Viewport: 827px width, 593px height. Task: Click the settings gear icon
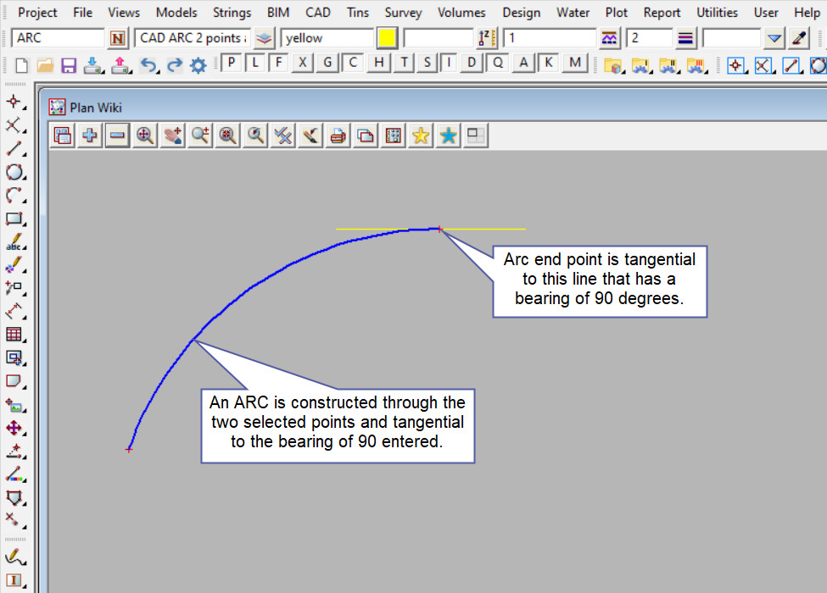coord(198,66)
